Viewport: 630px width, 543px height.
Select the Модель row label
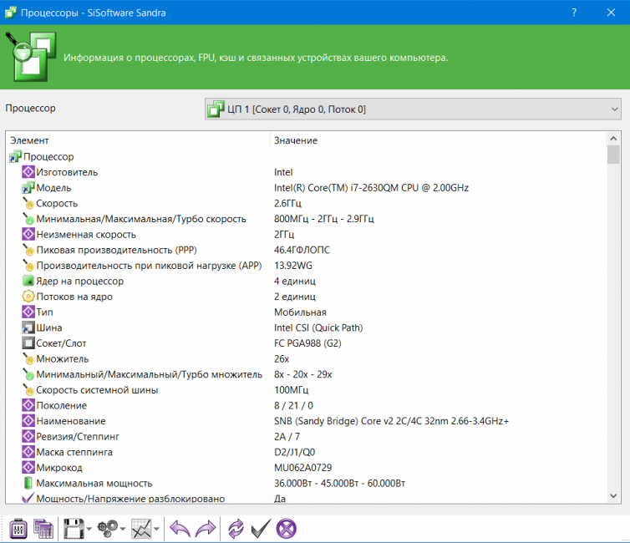(53, 188)
